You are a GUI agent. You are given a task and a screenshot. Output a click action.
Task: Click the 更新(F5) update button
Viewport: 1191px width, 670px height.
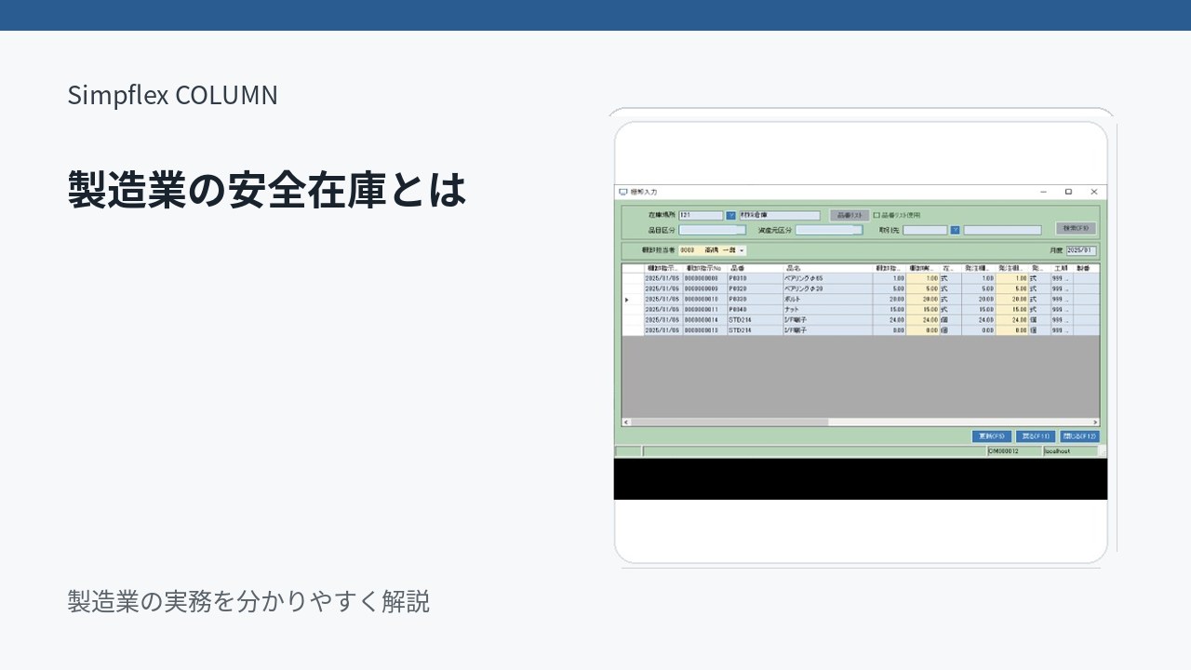pyautogui.click(x=992, y=435)
